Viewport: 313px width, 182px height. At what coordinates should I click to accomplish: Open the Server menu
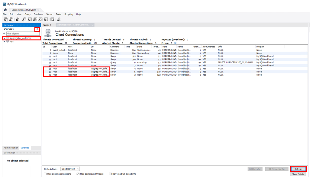(x=49, y=14)
